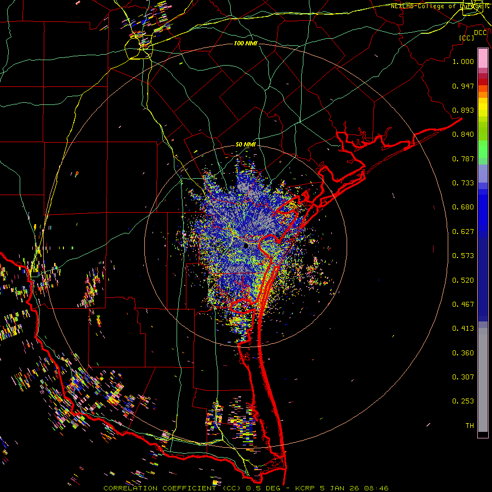Click the TH threshold legend label
492x492 pixels.
tap(470, 426)
